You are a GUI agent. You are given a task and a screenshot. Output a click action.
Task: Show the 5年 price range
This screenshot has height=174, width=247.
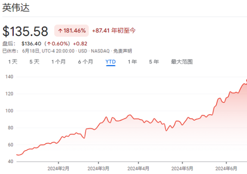pos(154,62)
